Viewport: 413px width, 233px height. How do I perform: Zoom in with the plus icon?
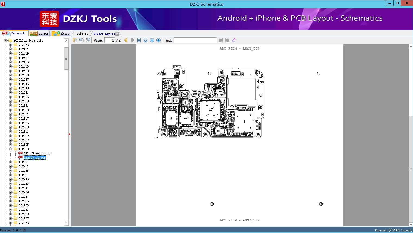click(159, 40)
